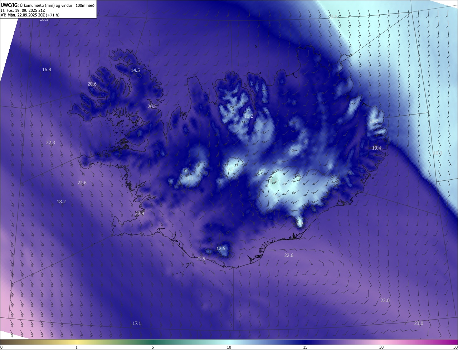The height and width of the screenshot is (350, 458).
Task: Click the 22.6 value off the west coast
Action: pos(82,183)
